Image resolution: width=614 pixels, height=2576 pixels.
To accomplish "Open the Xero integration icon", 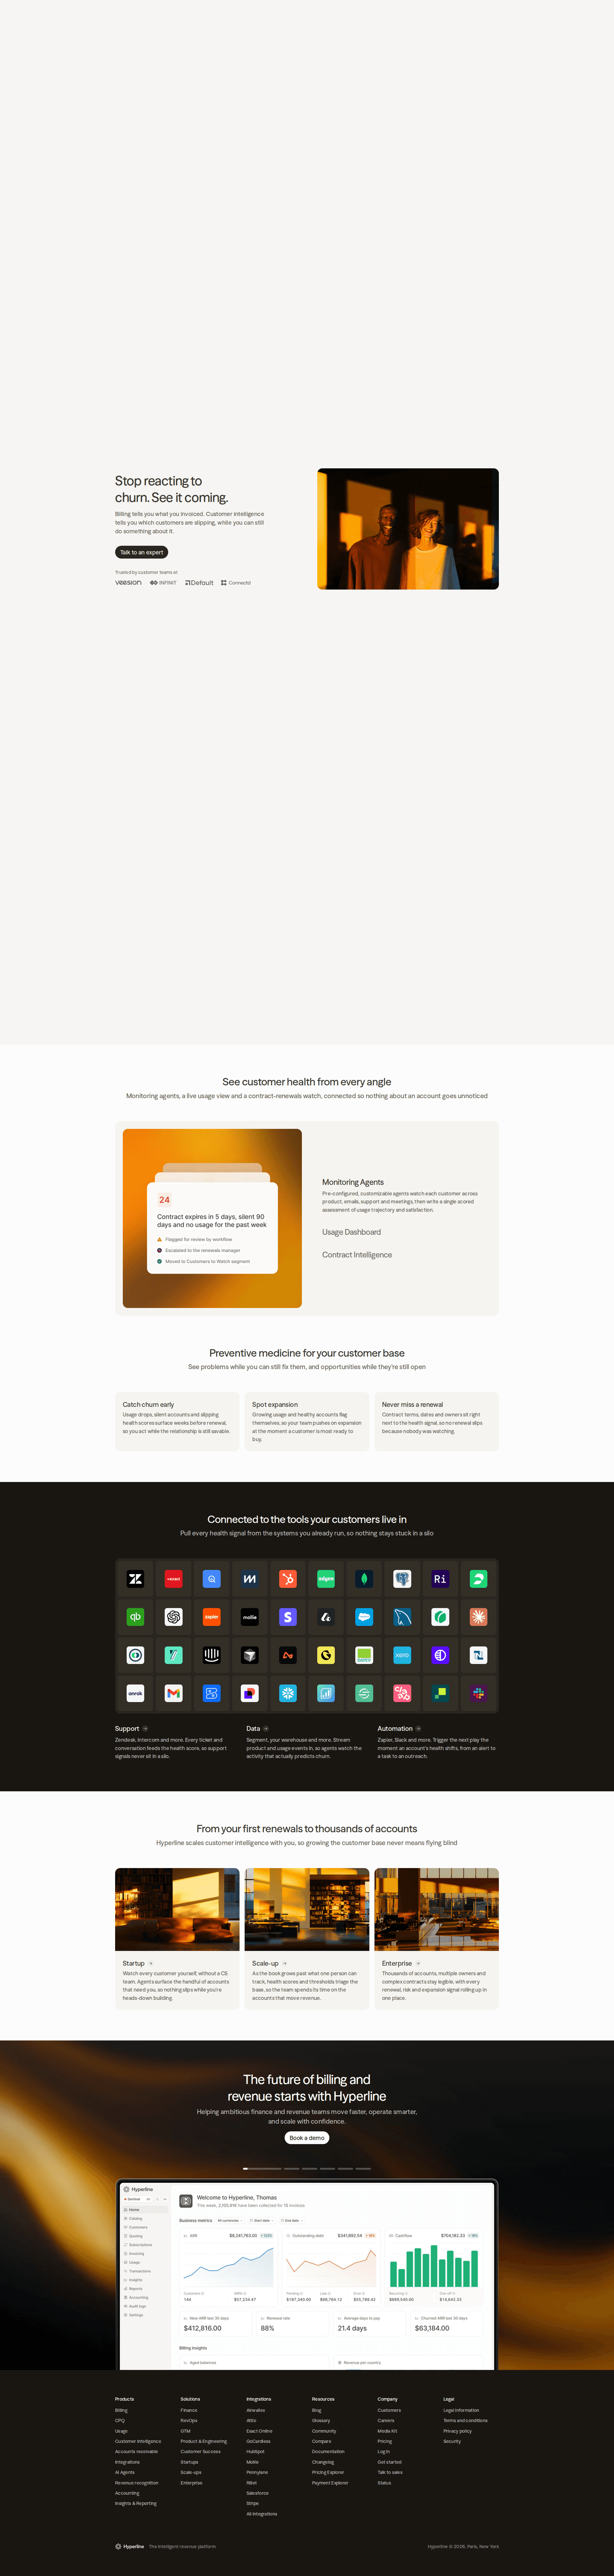I will pyautogui.click(x=402, y=1655).
